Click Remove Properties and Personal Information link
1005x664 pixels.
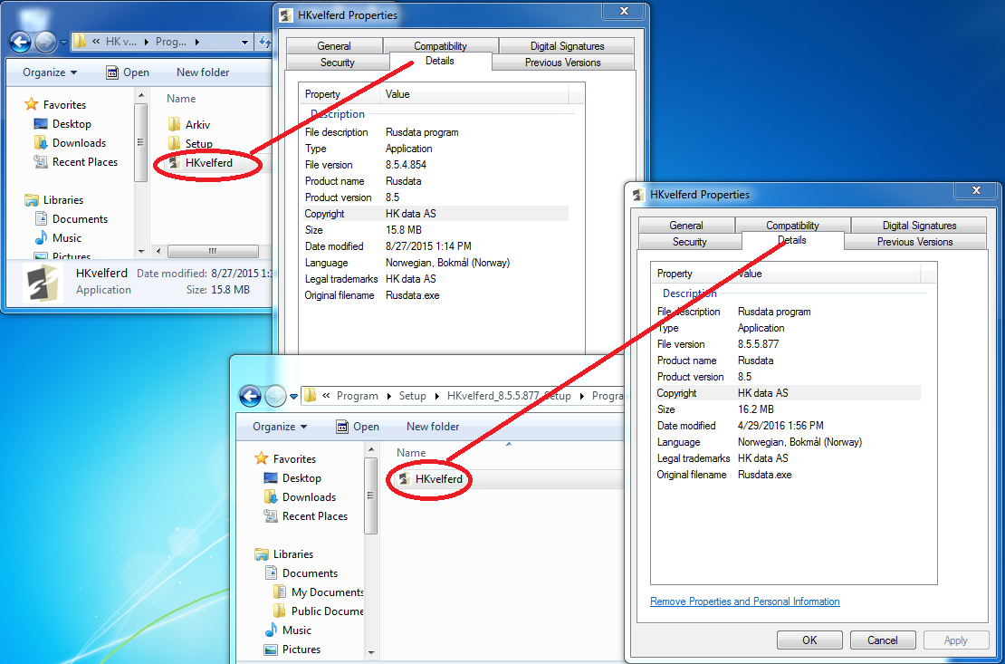[x=745, y=601]
